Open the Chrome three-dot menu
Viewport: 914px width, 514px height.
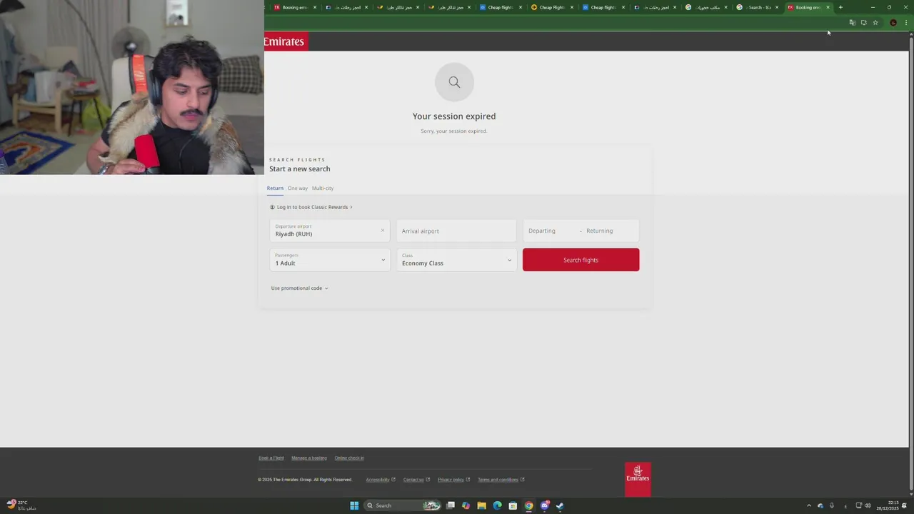point(906,23)
